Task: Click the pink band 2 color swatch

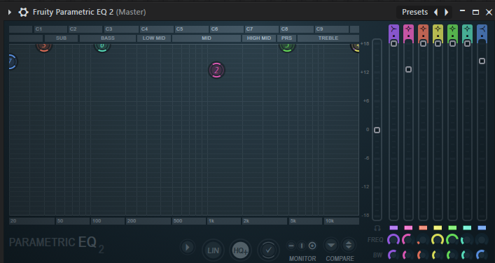Action: [x=408, y=227]
